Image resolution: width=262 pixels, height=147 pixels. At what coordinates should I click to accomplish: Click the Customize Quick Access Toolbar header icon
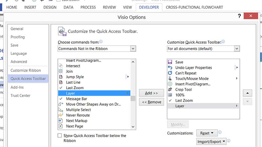pyautogui.click(x=62, y=31)
